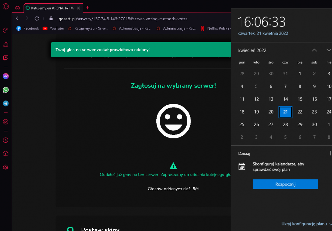Open the Player icon in sidebar
332x231 pixels.
coord(6,122)
